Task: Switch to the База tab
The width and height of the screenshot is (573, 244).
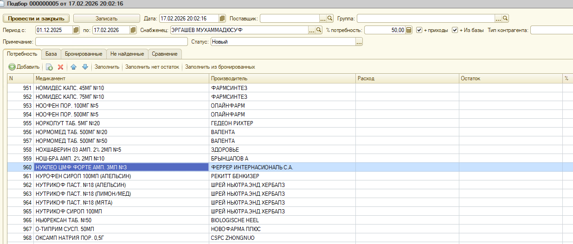Action: 51,54
